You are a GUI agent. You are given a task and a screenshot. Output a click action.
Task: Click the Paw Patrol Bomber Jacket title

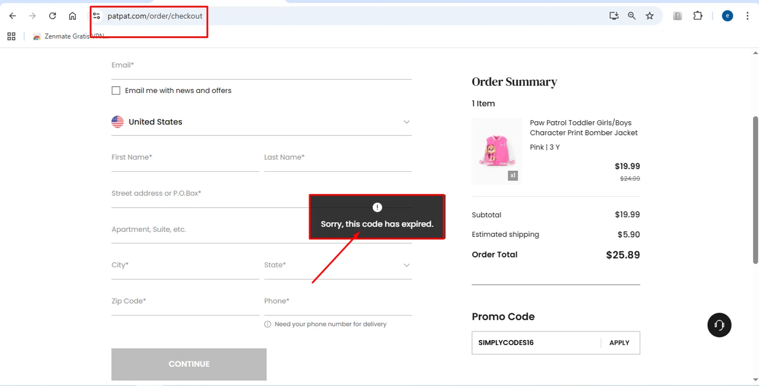(584, 128)
